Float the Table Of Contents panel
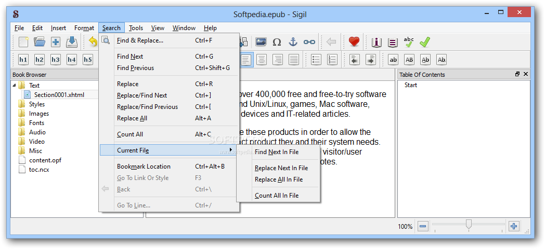Screen dimensions: 545x249 click(x=518, y=74)
